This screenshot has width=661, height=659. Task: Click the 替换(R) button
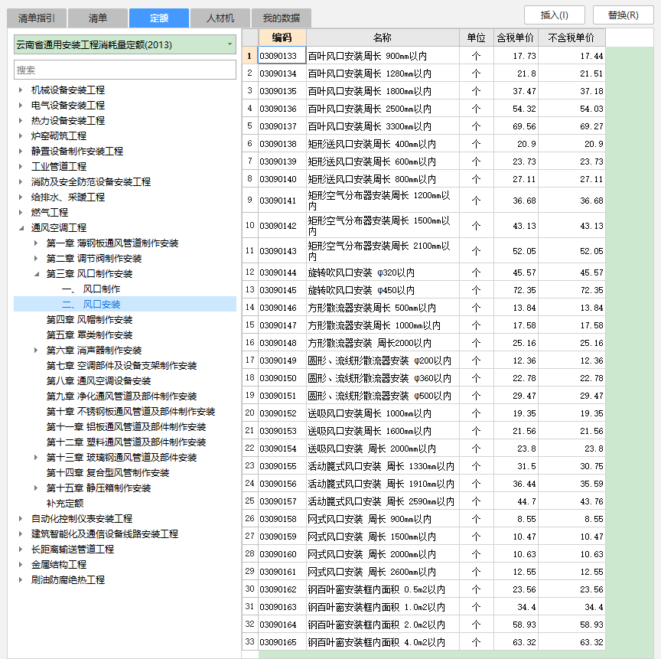[x=623, y=15]
